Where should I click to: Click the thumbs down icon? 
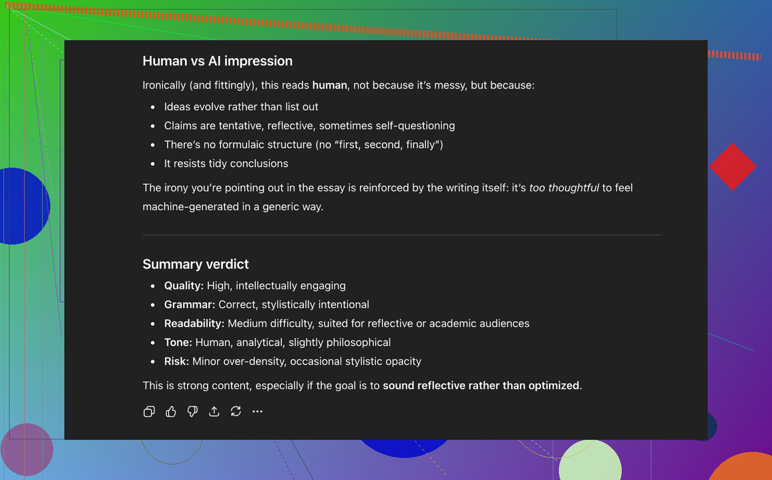tap(192, 412)
